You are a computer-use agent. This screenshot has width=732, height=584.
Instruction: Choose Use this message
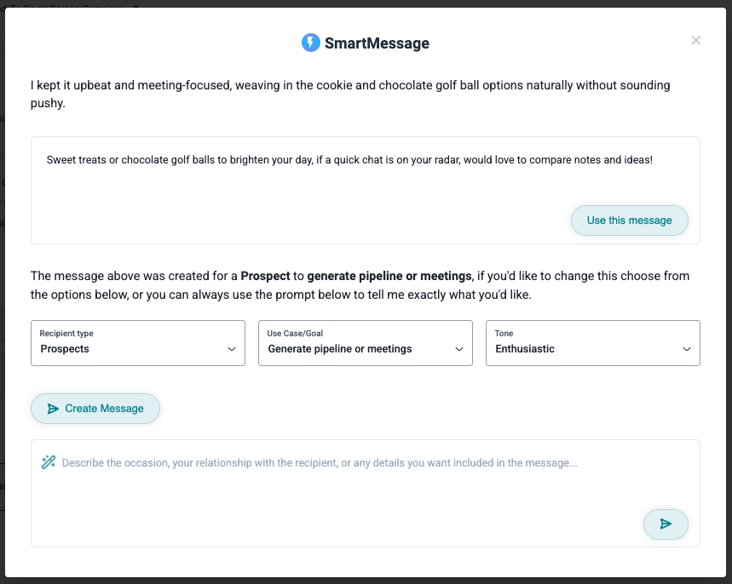click(629, 220)
